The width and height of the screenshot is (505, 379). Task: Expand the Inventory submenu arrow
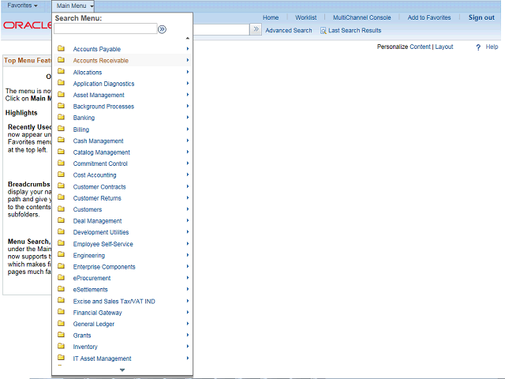click(188, 346)
